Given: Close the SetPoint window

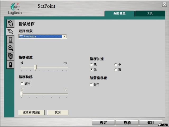Looking at the screenshot, I should pyautogui.click(x=164, y=5).
